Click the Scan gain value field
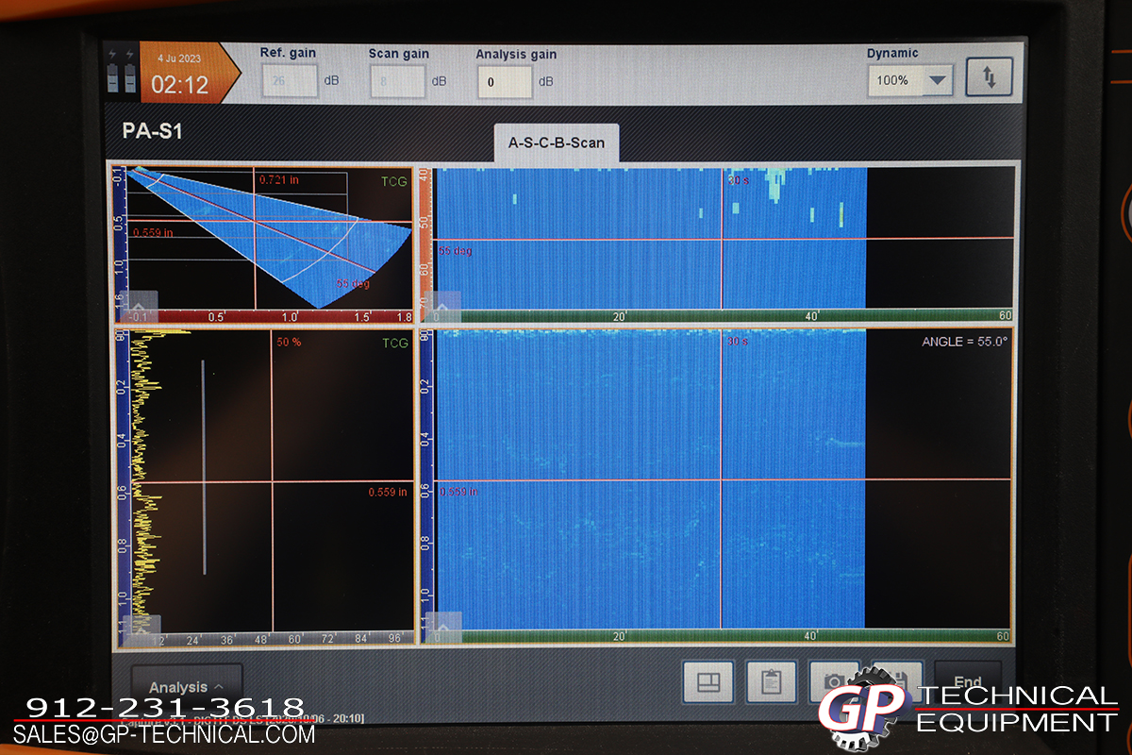The image size is (1132, 755). pyautogui.click(x=396, y=82)
